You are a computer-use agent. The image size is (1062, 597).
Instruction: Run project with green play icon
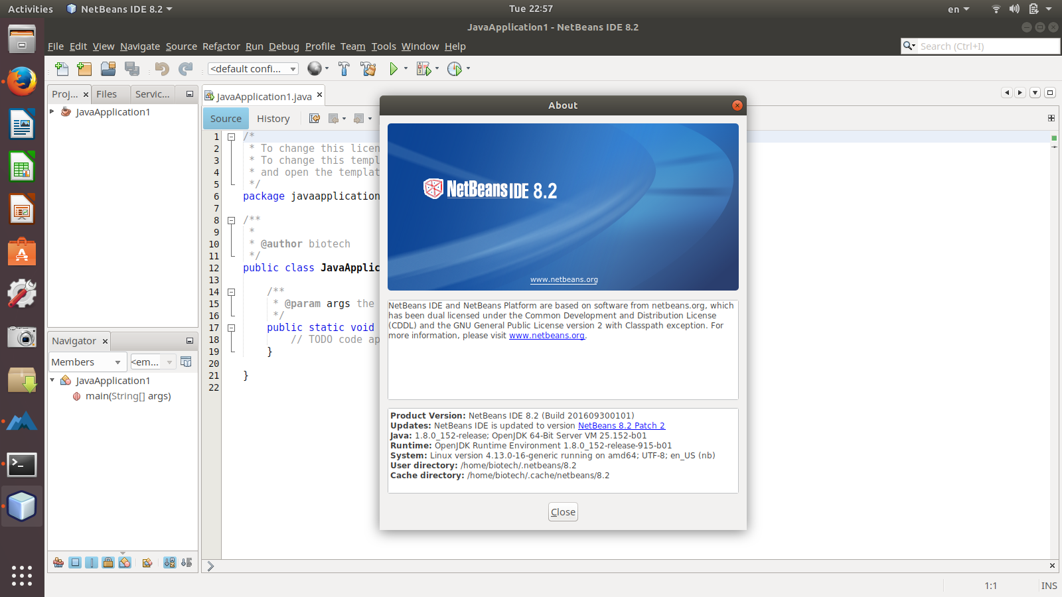pyautogui.click(x=394, y=68)
